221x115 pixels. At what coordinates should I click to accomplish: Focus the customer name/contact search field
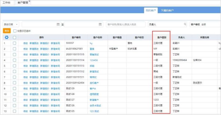pos(126,24)
